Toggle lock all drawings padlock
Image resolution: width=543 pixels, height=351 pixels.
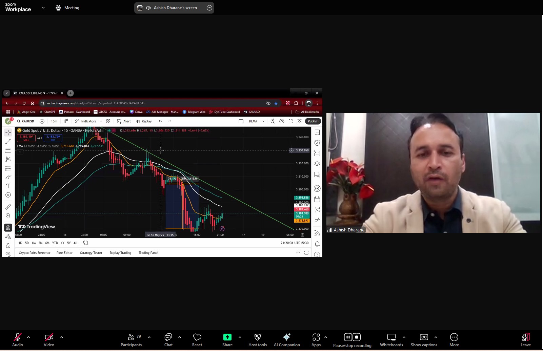tap(8, 245)
